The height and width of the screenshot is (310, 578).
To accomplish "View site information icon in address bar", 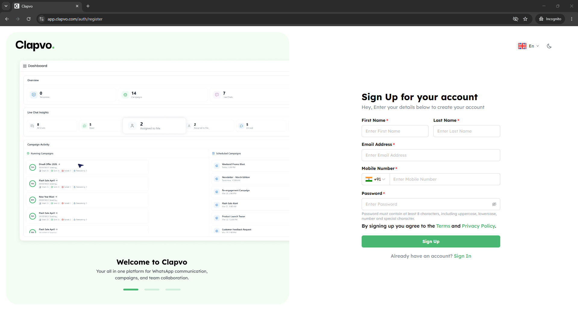I will click(x=42, y=19).
